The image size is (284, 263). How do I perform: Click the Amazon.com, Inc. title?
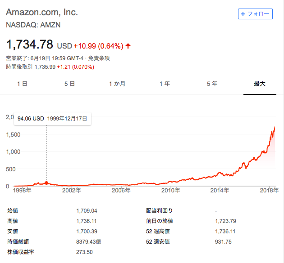pos(42,12)
